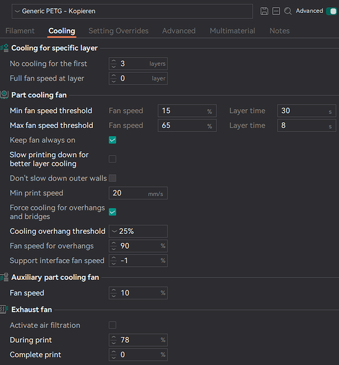Edit Max fan speed threshold layer time field
Viewport: 339px width, 365px height.
[x=307, y=125]
